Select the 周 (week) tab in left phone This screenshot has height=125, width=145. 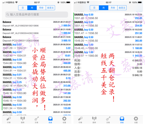tap(32, 8)
